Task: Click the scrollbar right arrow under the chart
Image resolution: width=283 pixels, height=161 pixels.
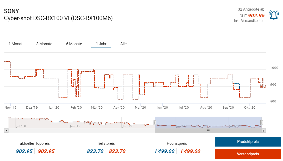Action: click(264, 131)
